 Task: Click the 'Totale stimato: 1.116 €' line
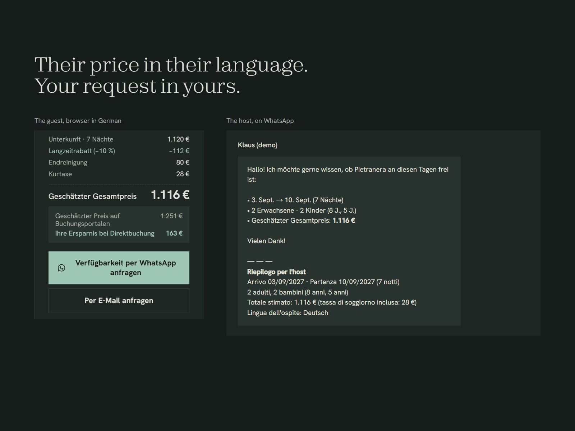tap(332, 302)
